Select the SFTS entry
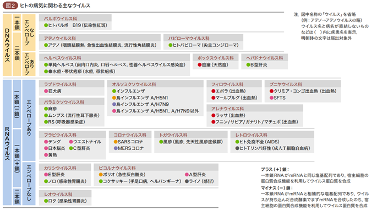 277,98
